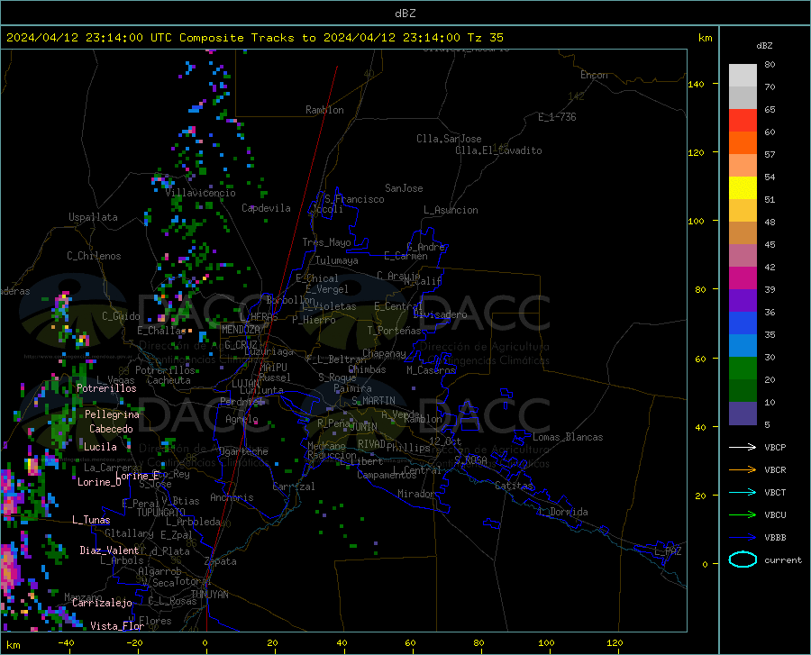Viewport: 811px width, 655px height.
Task: Click the '140' tick on the right km axis
Action: 697,84
